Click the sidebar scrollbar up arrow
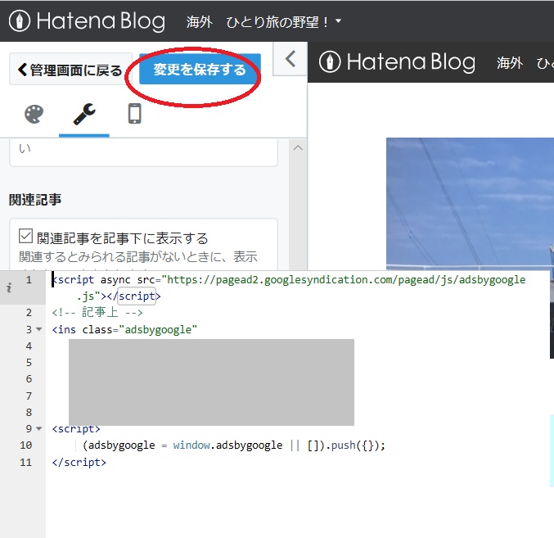This screenshot has width=554, height=538. [x=298, y=147]
